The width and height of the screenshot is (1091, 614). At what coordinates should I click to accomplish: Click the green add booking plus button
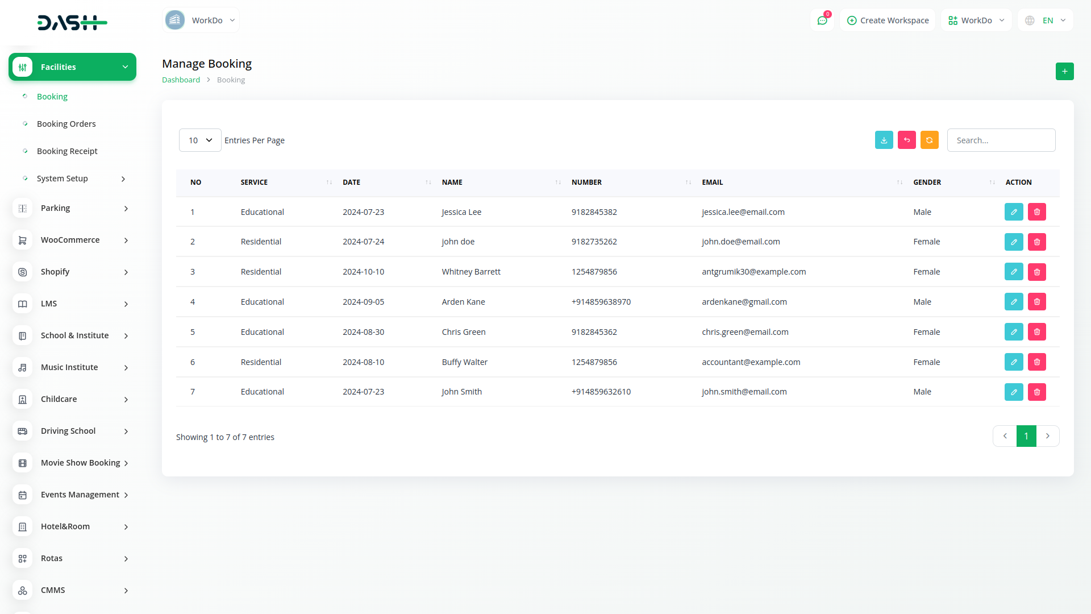point(1064,72)
